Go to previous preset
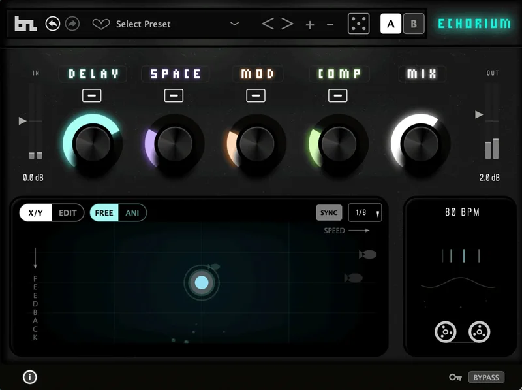This screenshot has width=522, height=390. (x=268, y=24)
